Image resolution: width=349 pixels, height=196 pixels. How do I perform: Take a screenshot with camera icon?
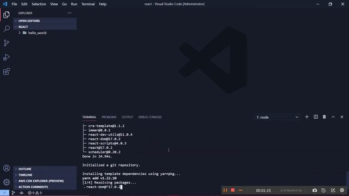[x=315, y=190]
